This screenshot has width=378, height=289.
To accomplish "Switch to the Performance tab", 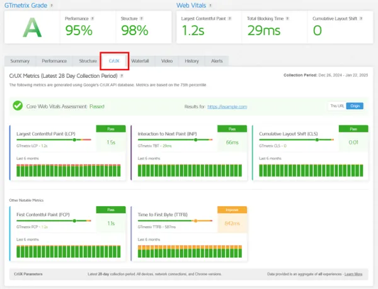I will (x=54, y=61).
